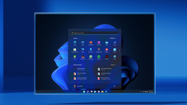The width and height of the screenshot is (187, 105).
Task: Open recommended Adobe Photoshop
Action: pos(79,69)
